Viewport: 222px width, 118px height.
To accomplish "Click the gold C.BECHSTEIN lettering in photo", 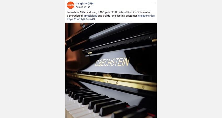I will 112,62.
